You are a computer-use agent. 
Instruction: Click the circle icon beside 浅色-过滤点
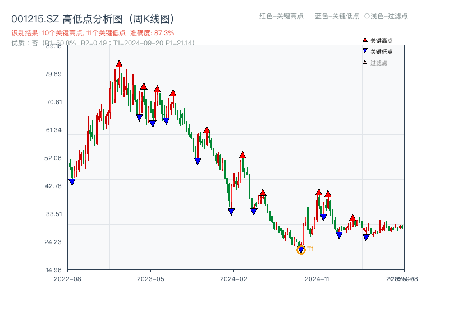click(x=368, y=17)
